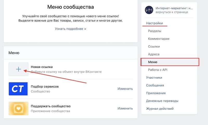Click Изменить next to Поддержать сообщество

pyautogui.click(x=125, y=108)
